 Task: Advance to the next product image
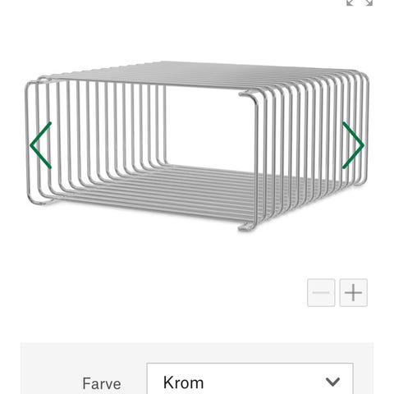[x=353, y=145]
